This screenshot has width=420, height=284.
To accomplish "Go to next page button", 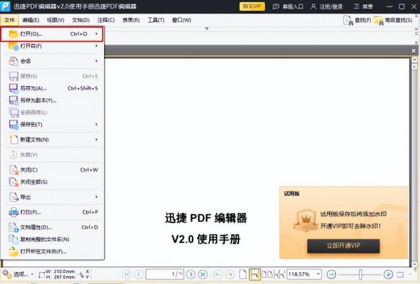I will coord(191,274).
